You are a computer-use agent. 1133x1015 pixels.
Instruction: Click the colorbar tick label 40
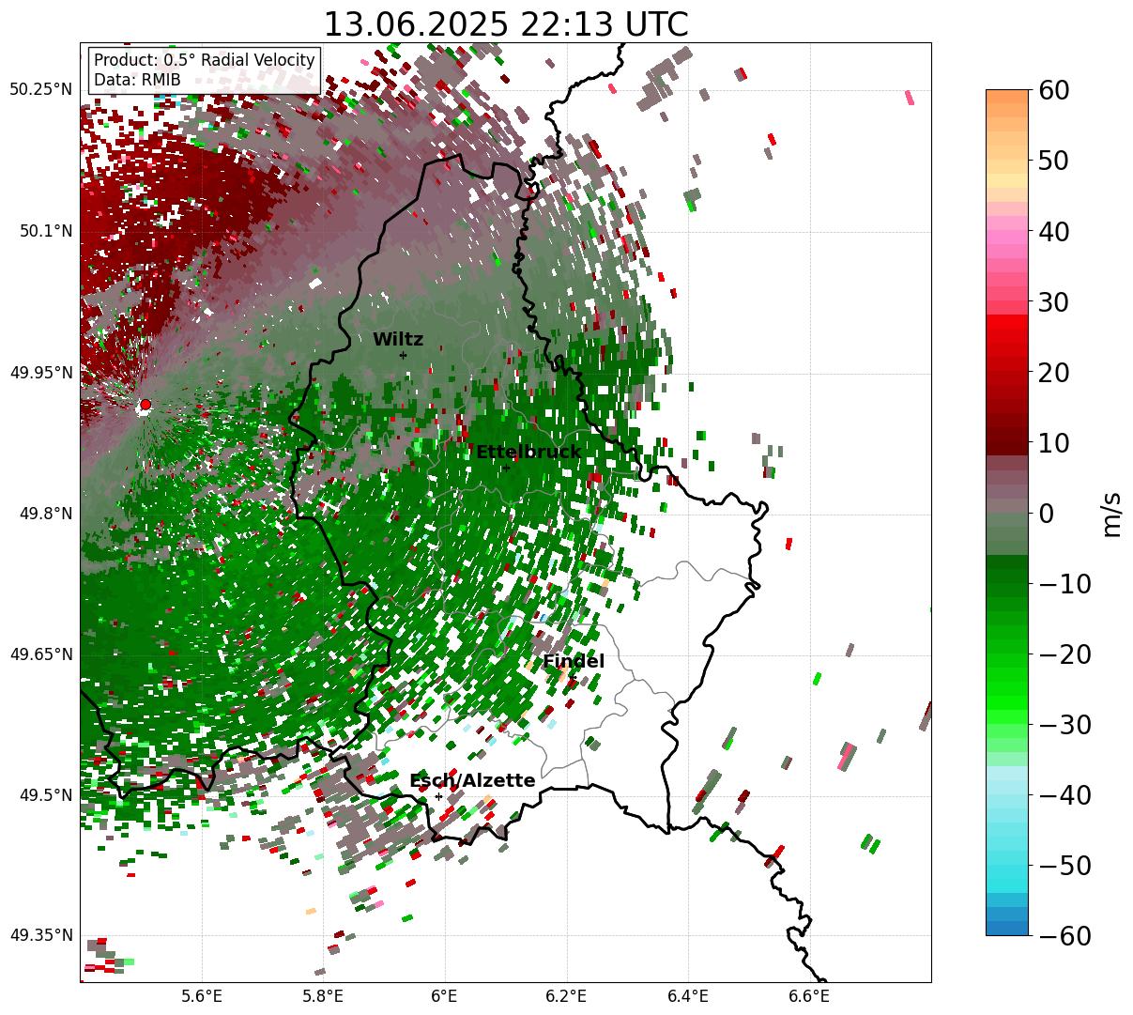[1053, 231]
